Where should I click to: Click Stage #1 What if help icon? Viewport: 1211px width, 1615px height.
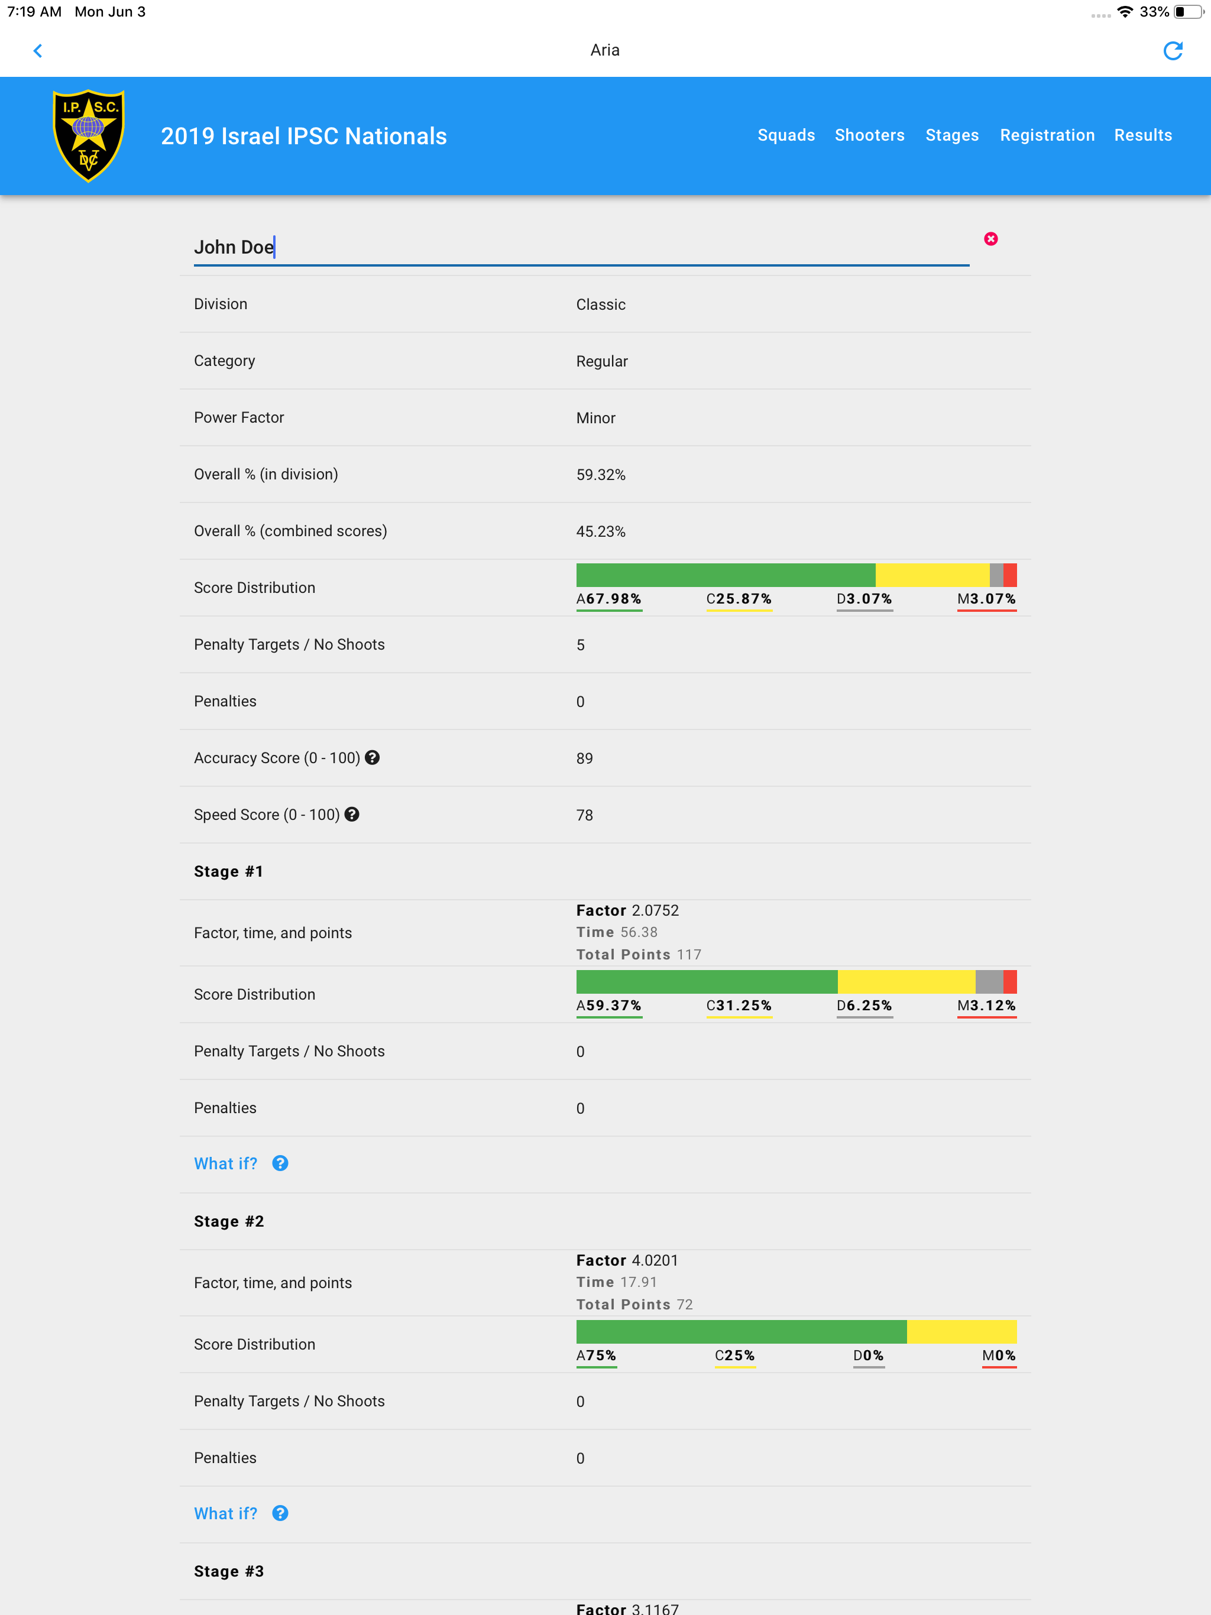click(280, 1164)
